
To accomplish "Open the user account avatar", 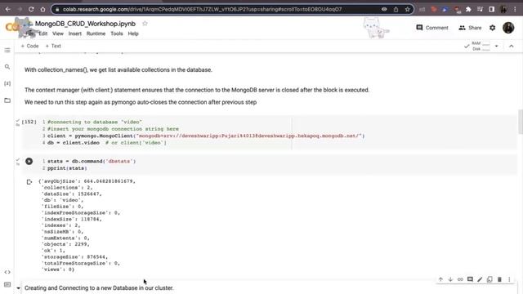I will [x=508, y=28].
